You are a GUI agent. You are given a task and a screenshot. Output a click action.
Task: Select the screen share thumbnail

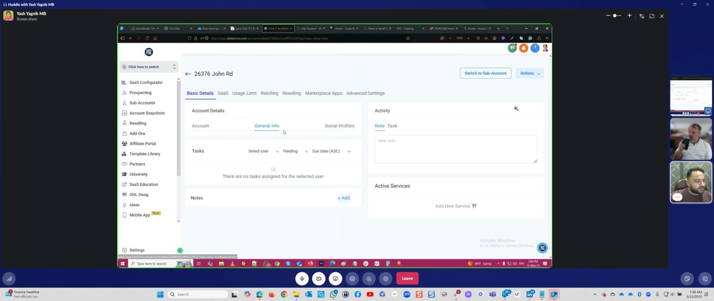(691, 96)
